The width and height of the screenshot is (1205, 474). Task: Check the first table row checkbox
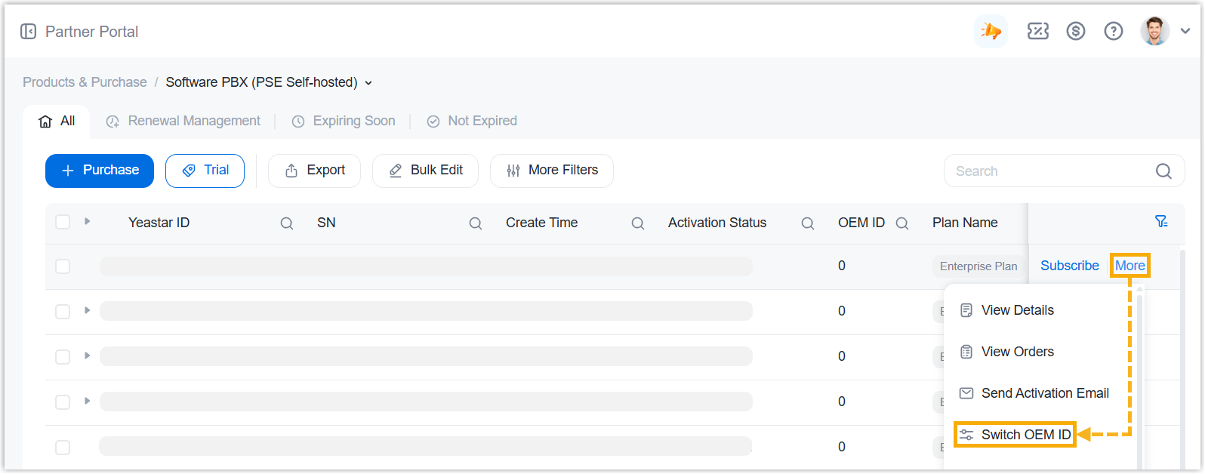63,266
